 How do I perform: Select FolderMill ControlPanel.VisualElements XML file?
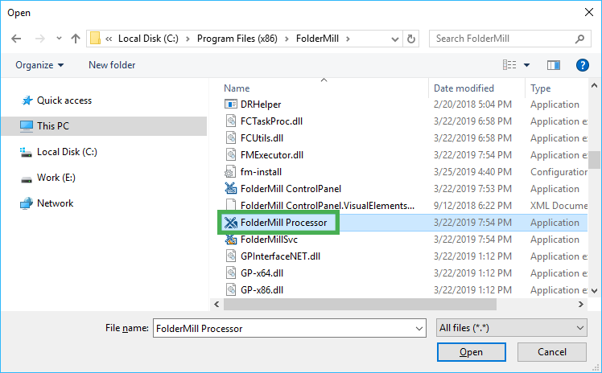[x=328, y=206]
